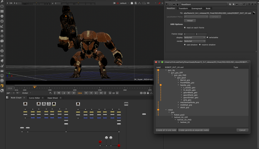Open the Curve Editor tab

34,98
